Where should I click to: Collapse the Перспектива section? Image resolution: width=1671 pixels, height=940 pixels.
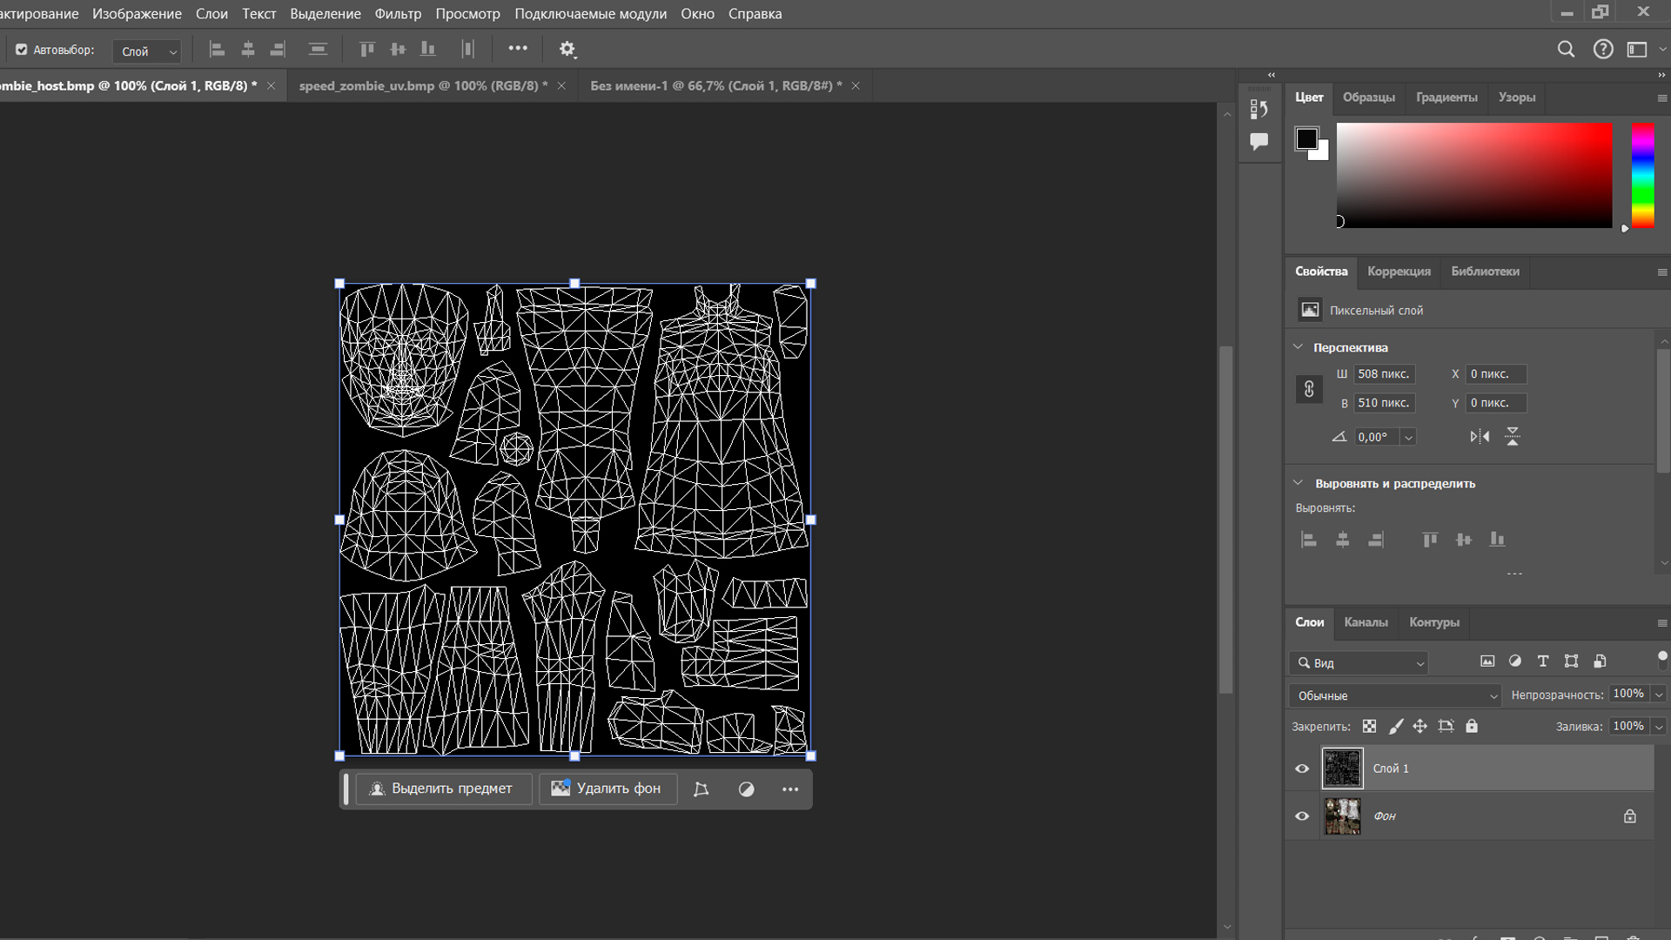pos(1298,347)
